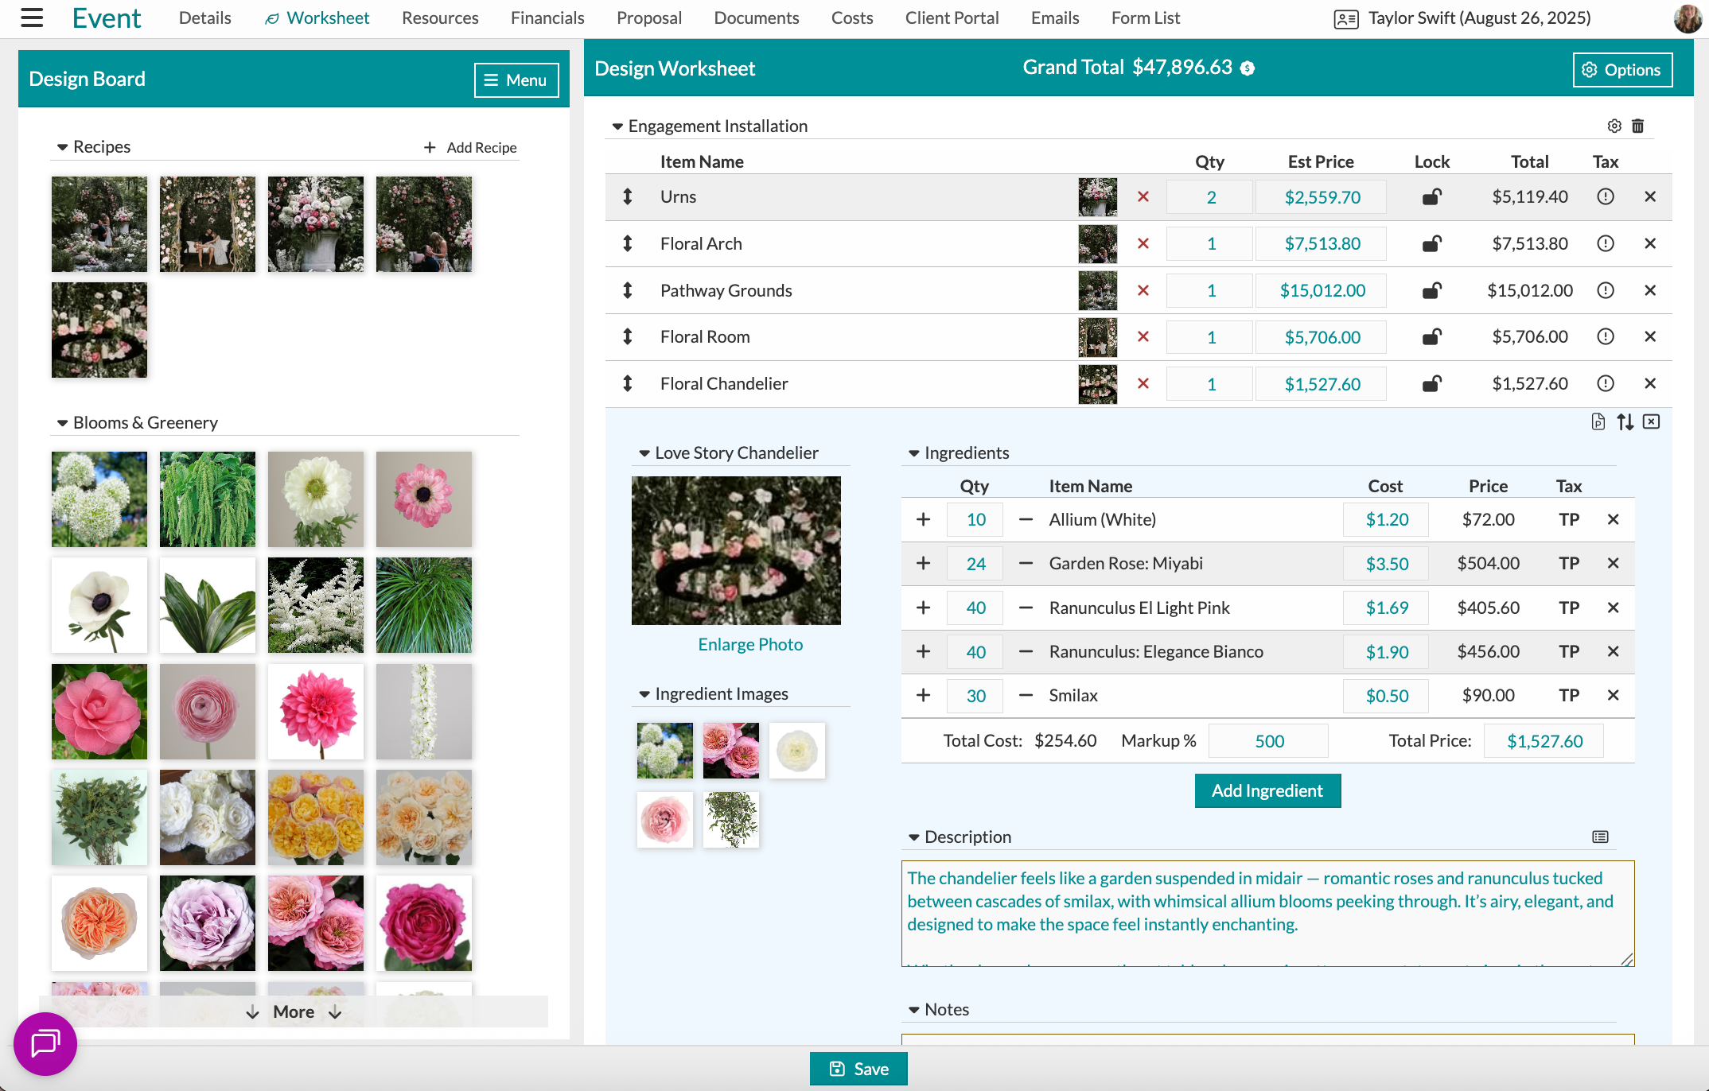
Task: Collapse the Description section
Action: [x=914, y=837]
